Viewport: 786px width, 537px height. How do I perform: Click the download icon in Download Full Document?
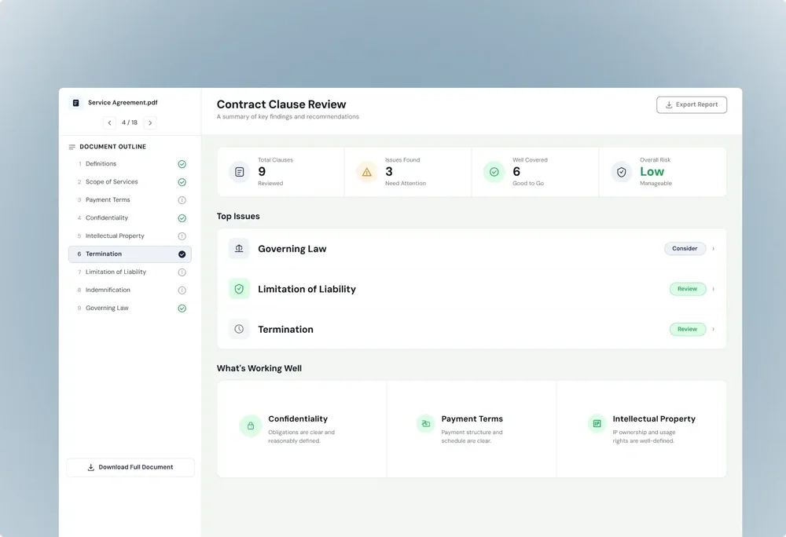pyautogui.click(x=90, y=467)
